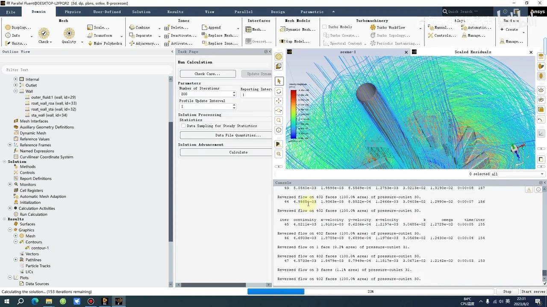Expand the Reference Frames node
Image resolution: width=547 pixels, height=307 pixels.
point(10,145)
